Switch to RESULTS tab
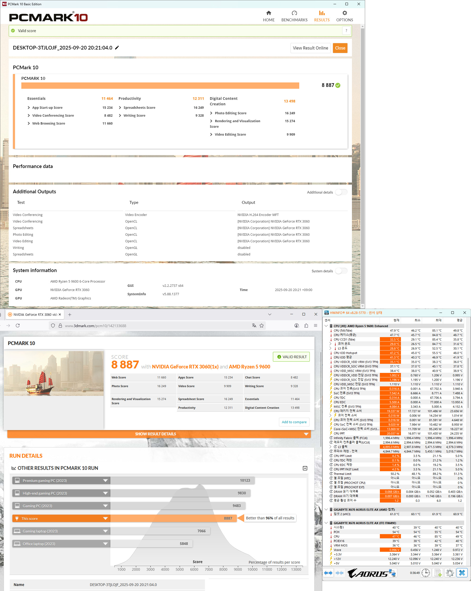471x591 pixels. pyautogui.click(x=322, y=16)
